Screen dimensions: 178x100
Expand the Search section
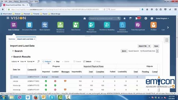click(x=13, y=51)
